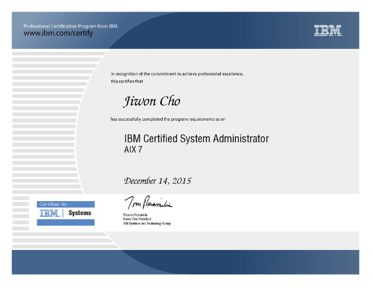The height and width of the screenshot is (288, 373).
Task: Open the www.ibm.com/certify link
Action: click(58, 33)
